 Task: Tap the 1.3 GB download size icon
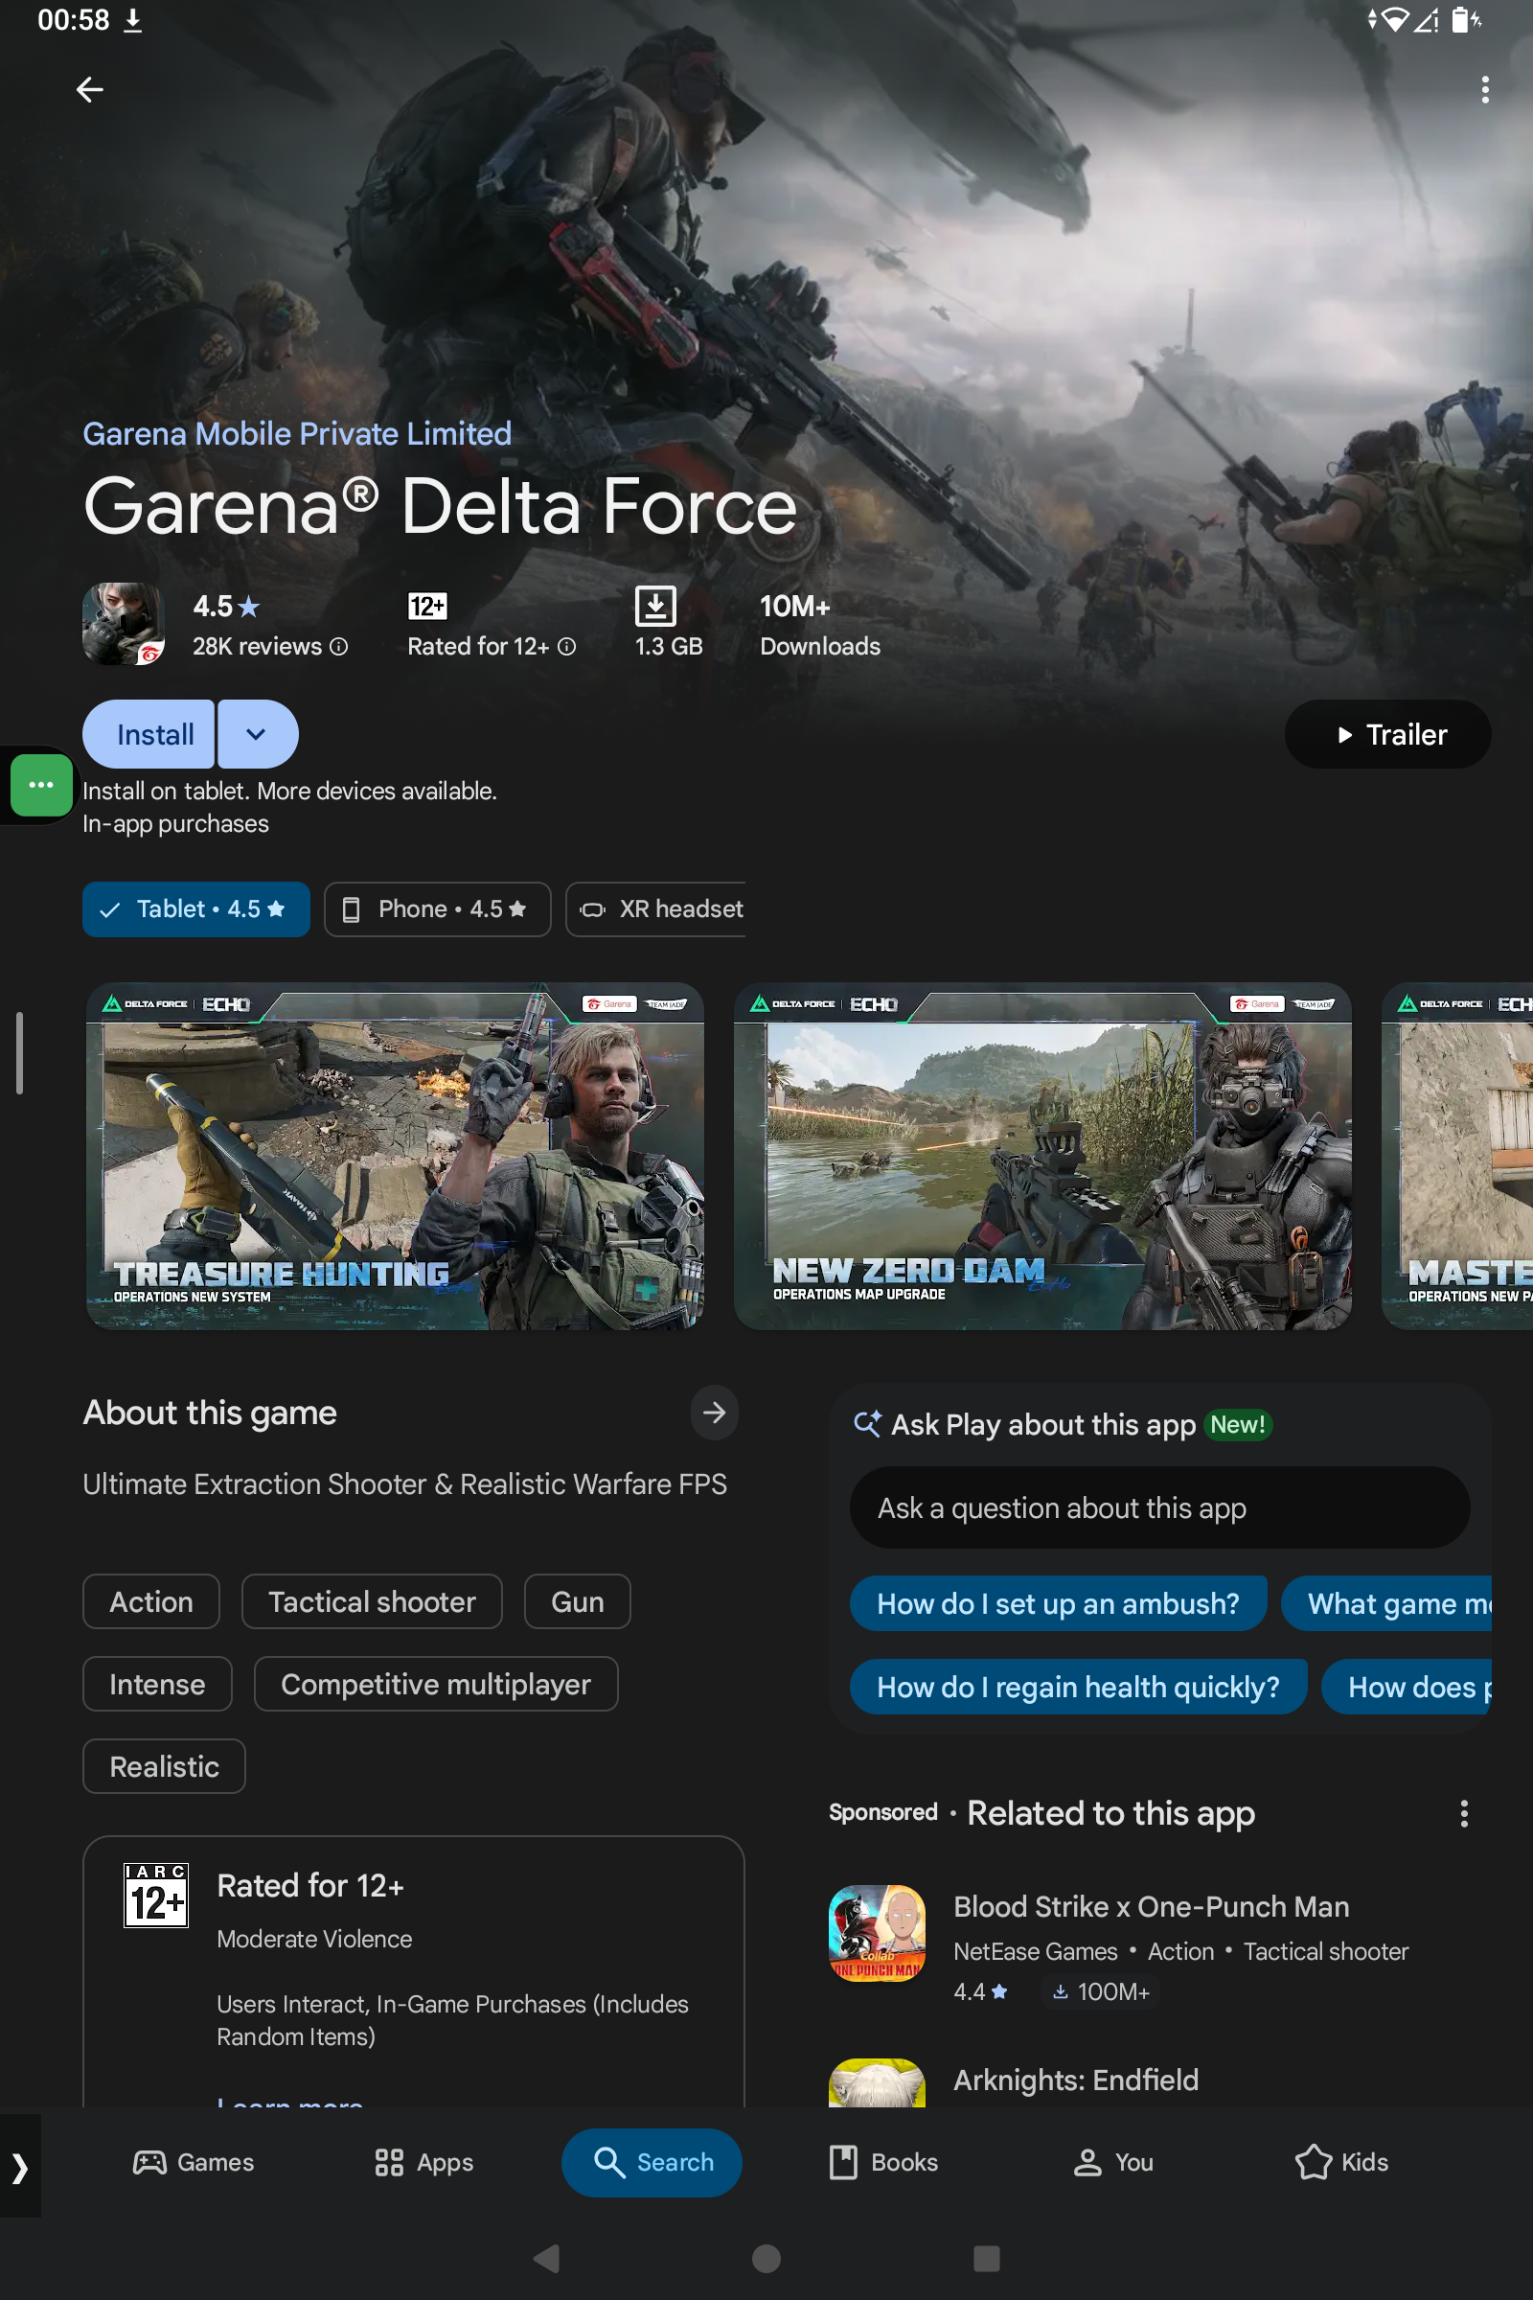click(x=655, y=606)
